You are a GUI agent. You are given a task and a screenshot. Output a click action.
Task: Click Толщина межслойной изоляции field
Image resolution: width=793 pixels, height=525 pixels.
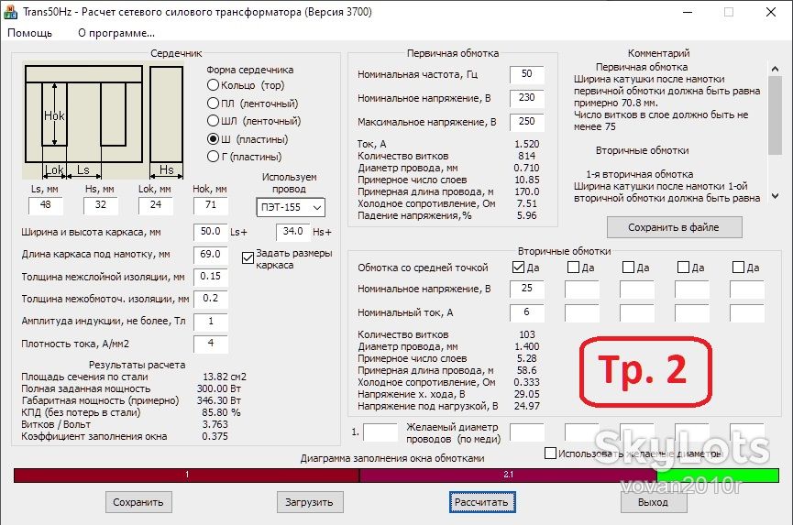pyautogui.click(x=211, y=277)
